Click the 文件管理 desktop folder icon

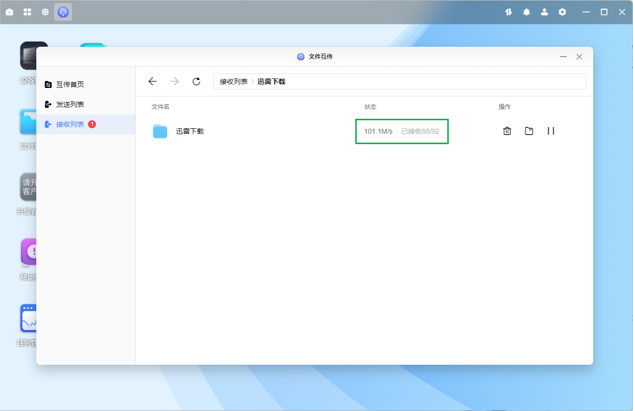point(28,122)
